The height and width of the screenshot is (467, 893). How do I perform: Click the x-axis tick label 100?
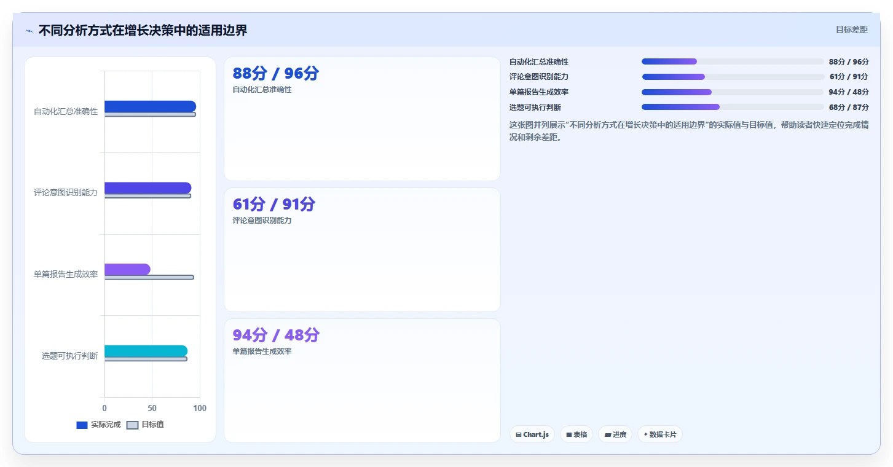pyautogui.click(x=200, y=408)
